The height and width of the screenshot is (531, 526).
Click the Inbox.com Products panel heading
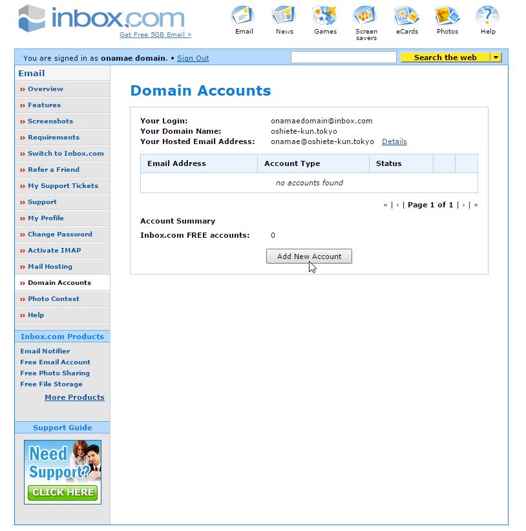(x=62, y=337)
